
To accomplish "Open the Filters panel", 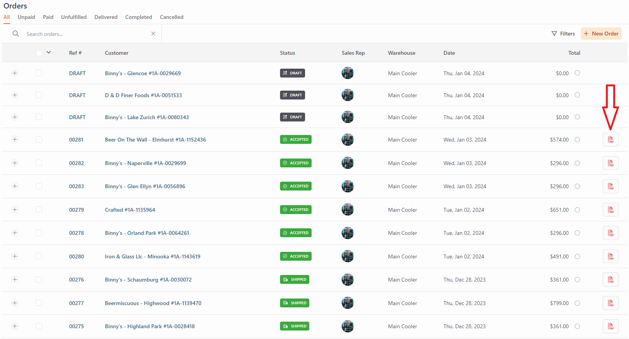I will [563, 34].
